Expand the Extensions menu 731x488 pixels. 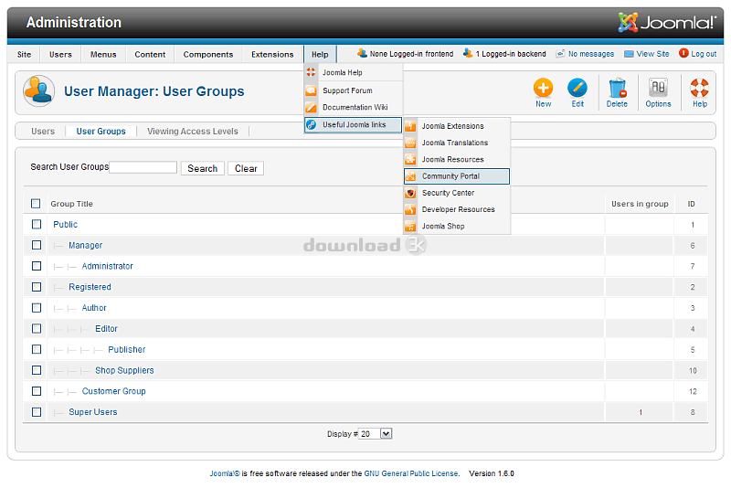click(x=272, y=55)
